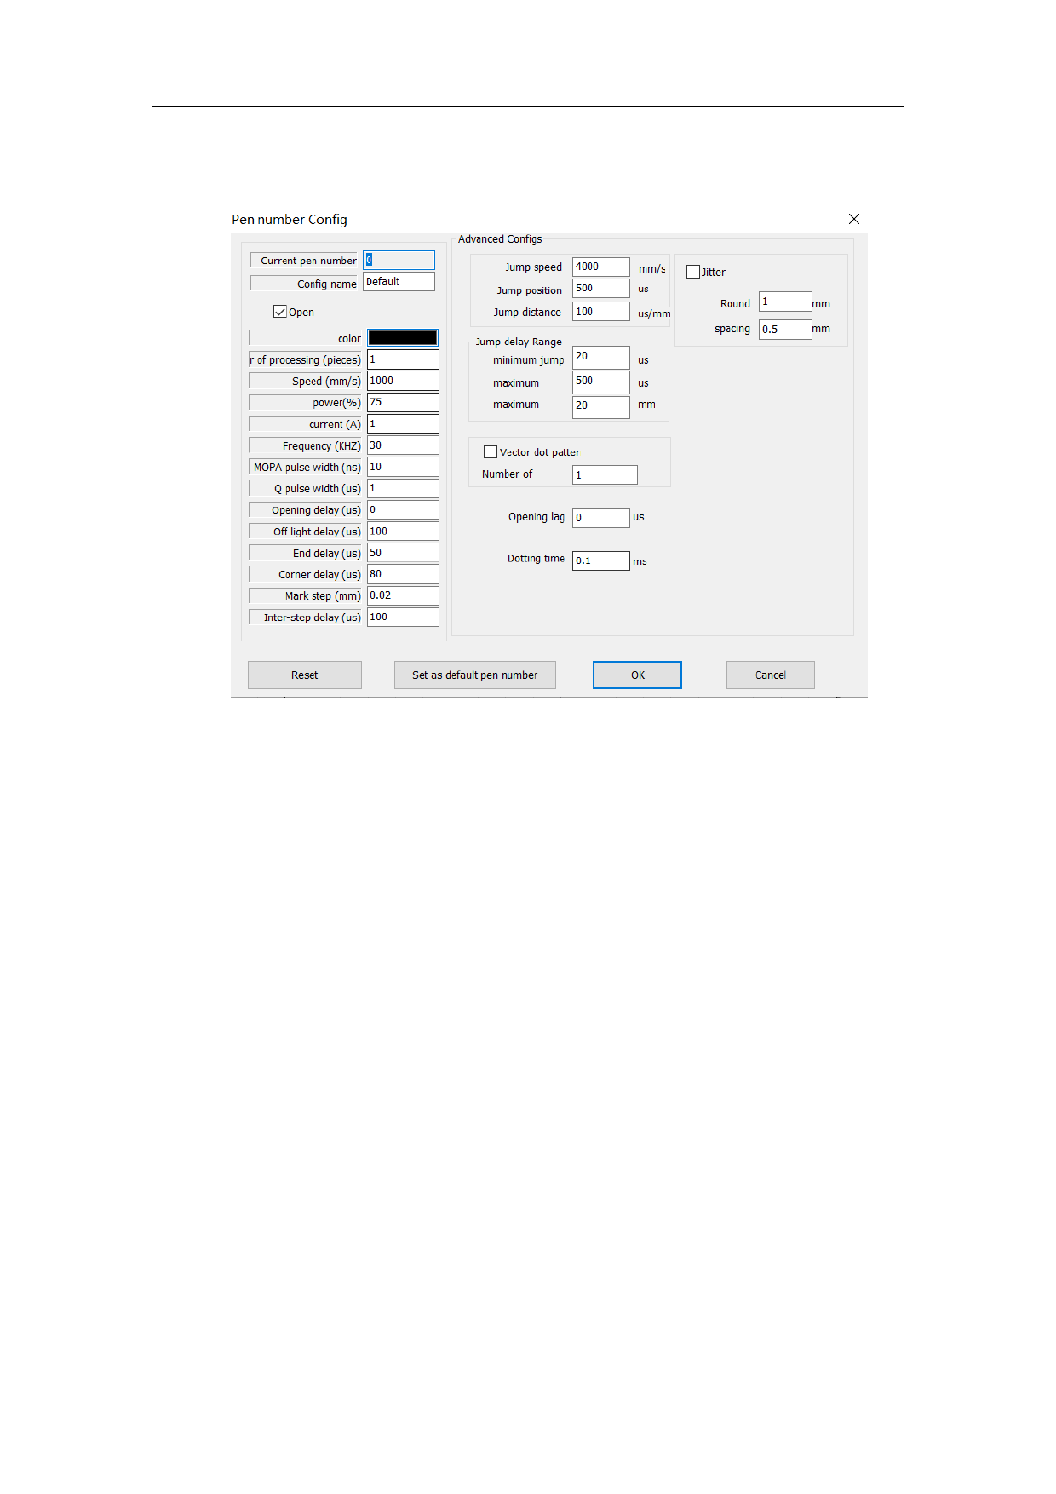1056x1494 pixels.
Task: Enable Vector dot pattern checkbox
Action: 491,452
